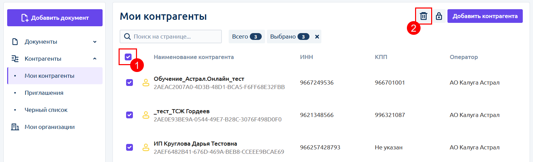
Task: Uncheck the _тест_ТСЖ Гордеев row checkbox
Action: coord(130,115)
